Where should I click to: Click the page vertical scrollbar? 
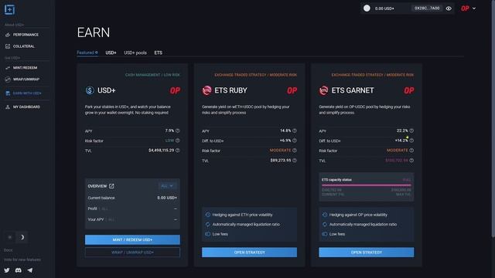(x=493, y=118)
